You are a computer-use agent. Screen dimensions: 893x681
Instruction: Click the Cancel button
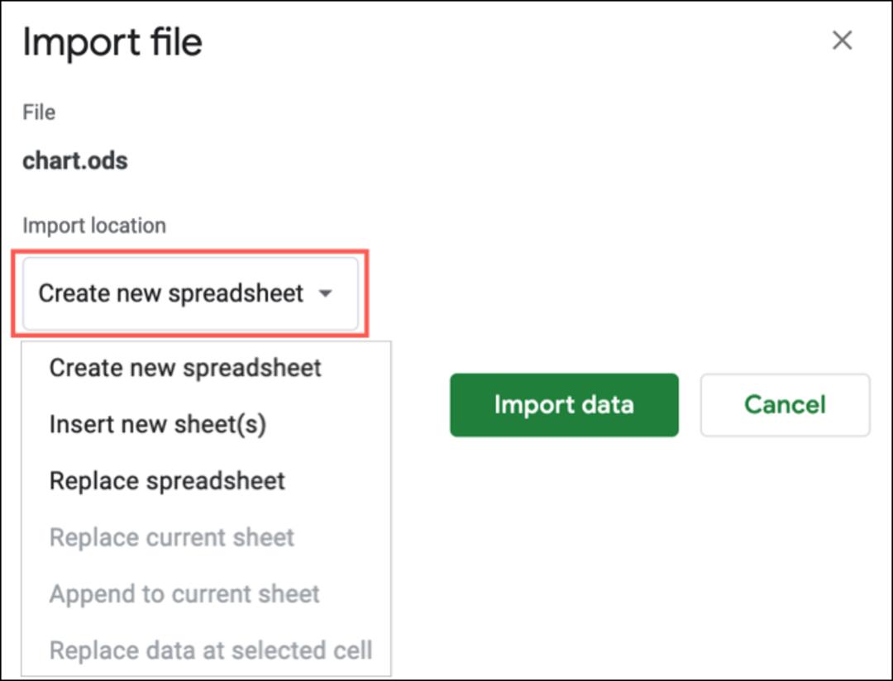pyautogui.click(x=785, y=405)
